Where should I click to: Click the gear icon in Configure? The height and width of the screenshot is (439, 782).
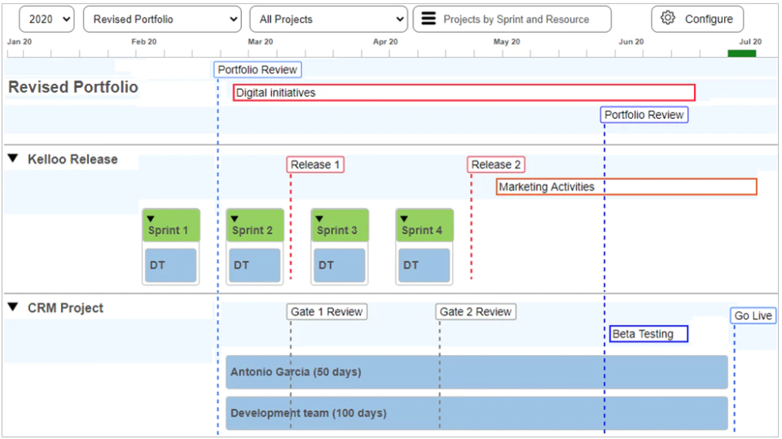tap(668, 19)
